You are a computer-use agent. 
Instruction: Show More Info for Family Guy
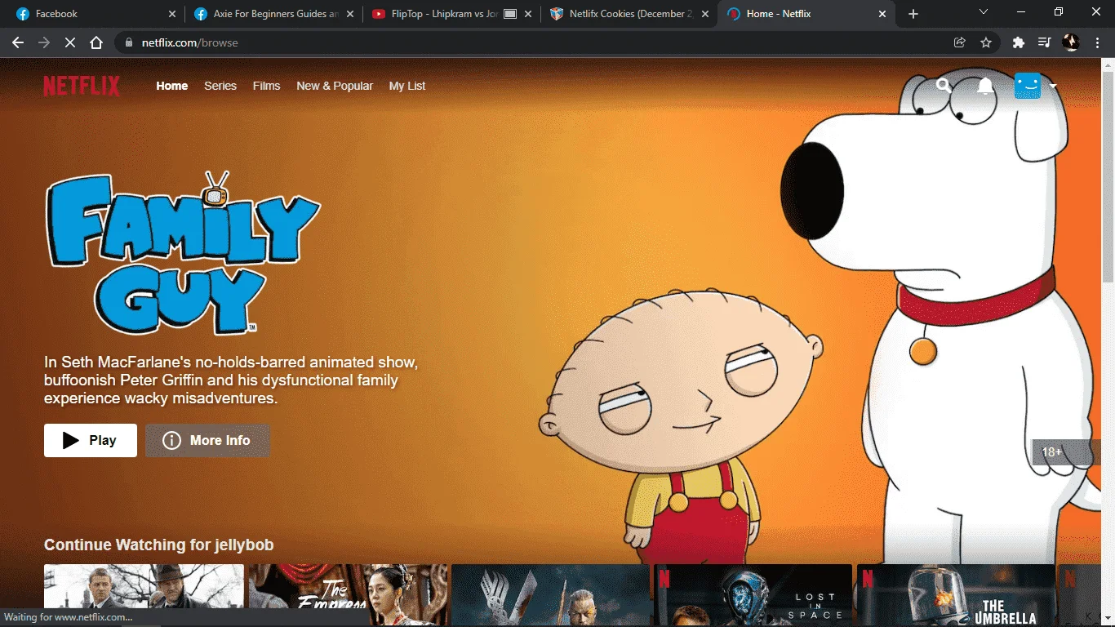(207, 440)
